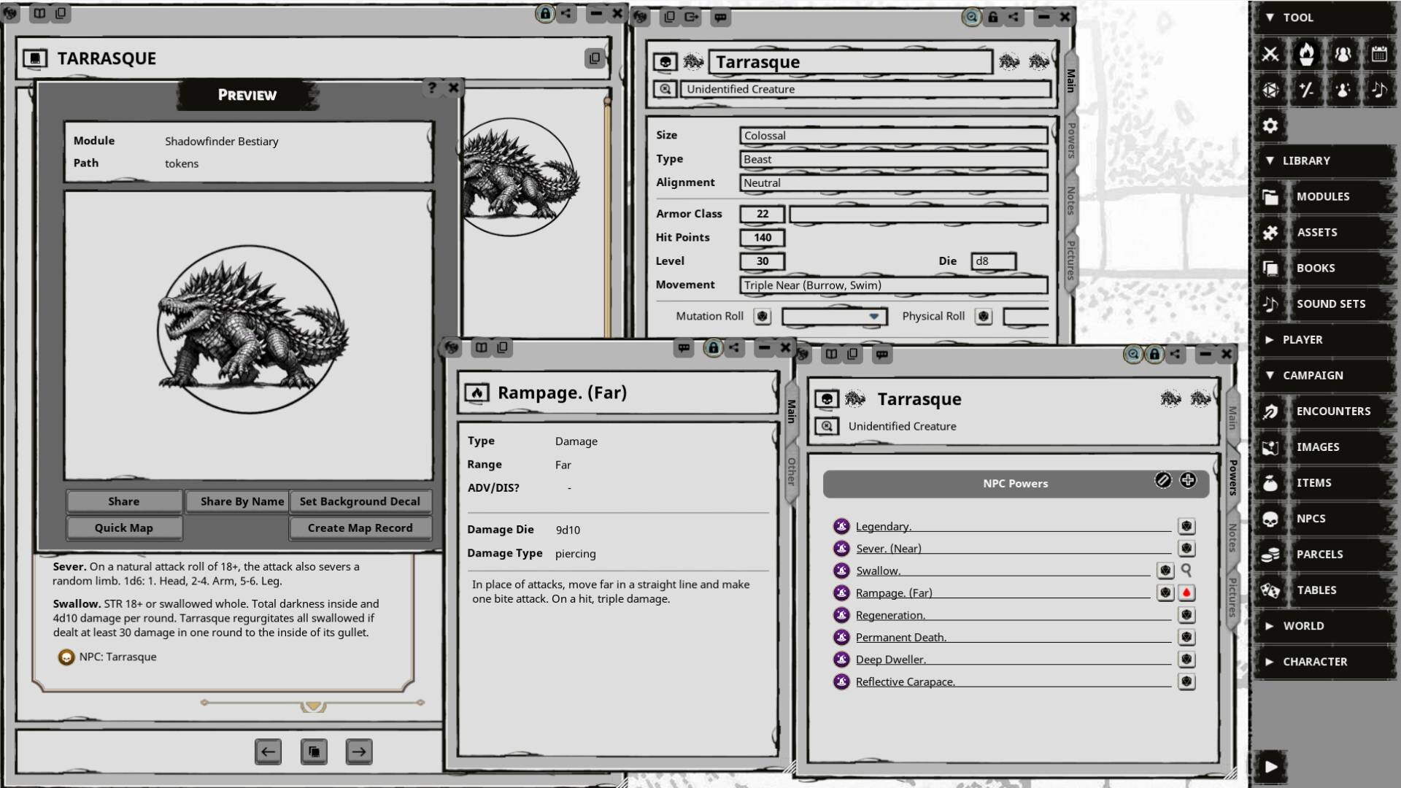Open the modifiers plus/minus tool
This screenshot has height=788, width=1401.
(1308, 90)
